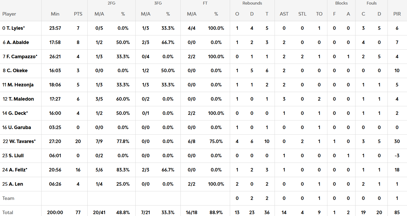
Task: Open T. Lyles player profile link
Action: tap(15, 28)
